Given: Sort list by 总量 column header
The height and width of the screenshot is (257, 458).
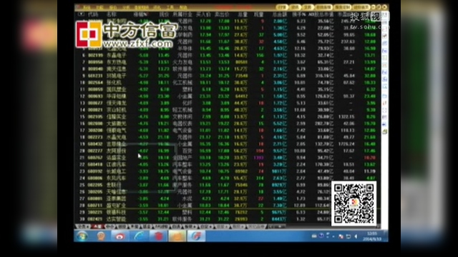Looking at the screenshot, I should 242,14.
